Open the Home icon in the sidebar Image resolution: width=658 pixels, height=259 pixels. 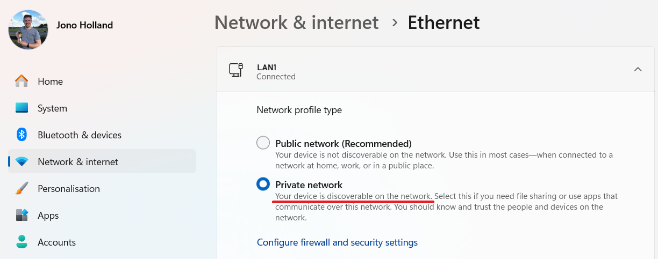tap(22, 81)
